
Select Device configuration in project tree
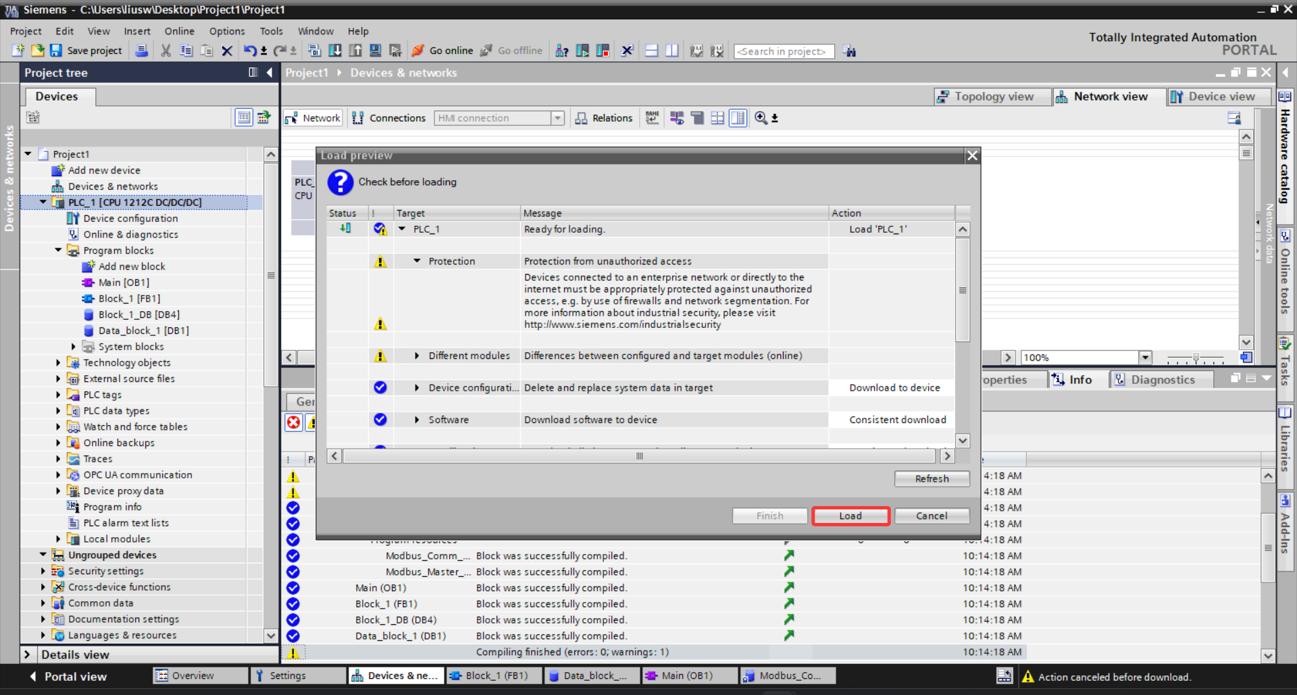[x=130, y=219]
